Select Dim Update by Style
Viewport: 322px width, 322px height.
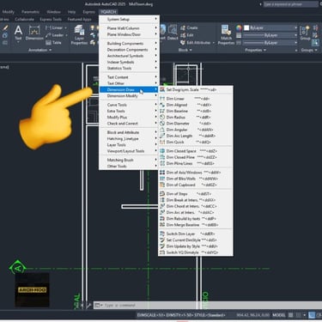(196, 246)
